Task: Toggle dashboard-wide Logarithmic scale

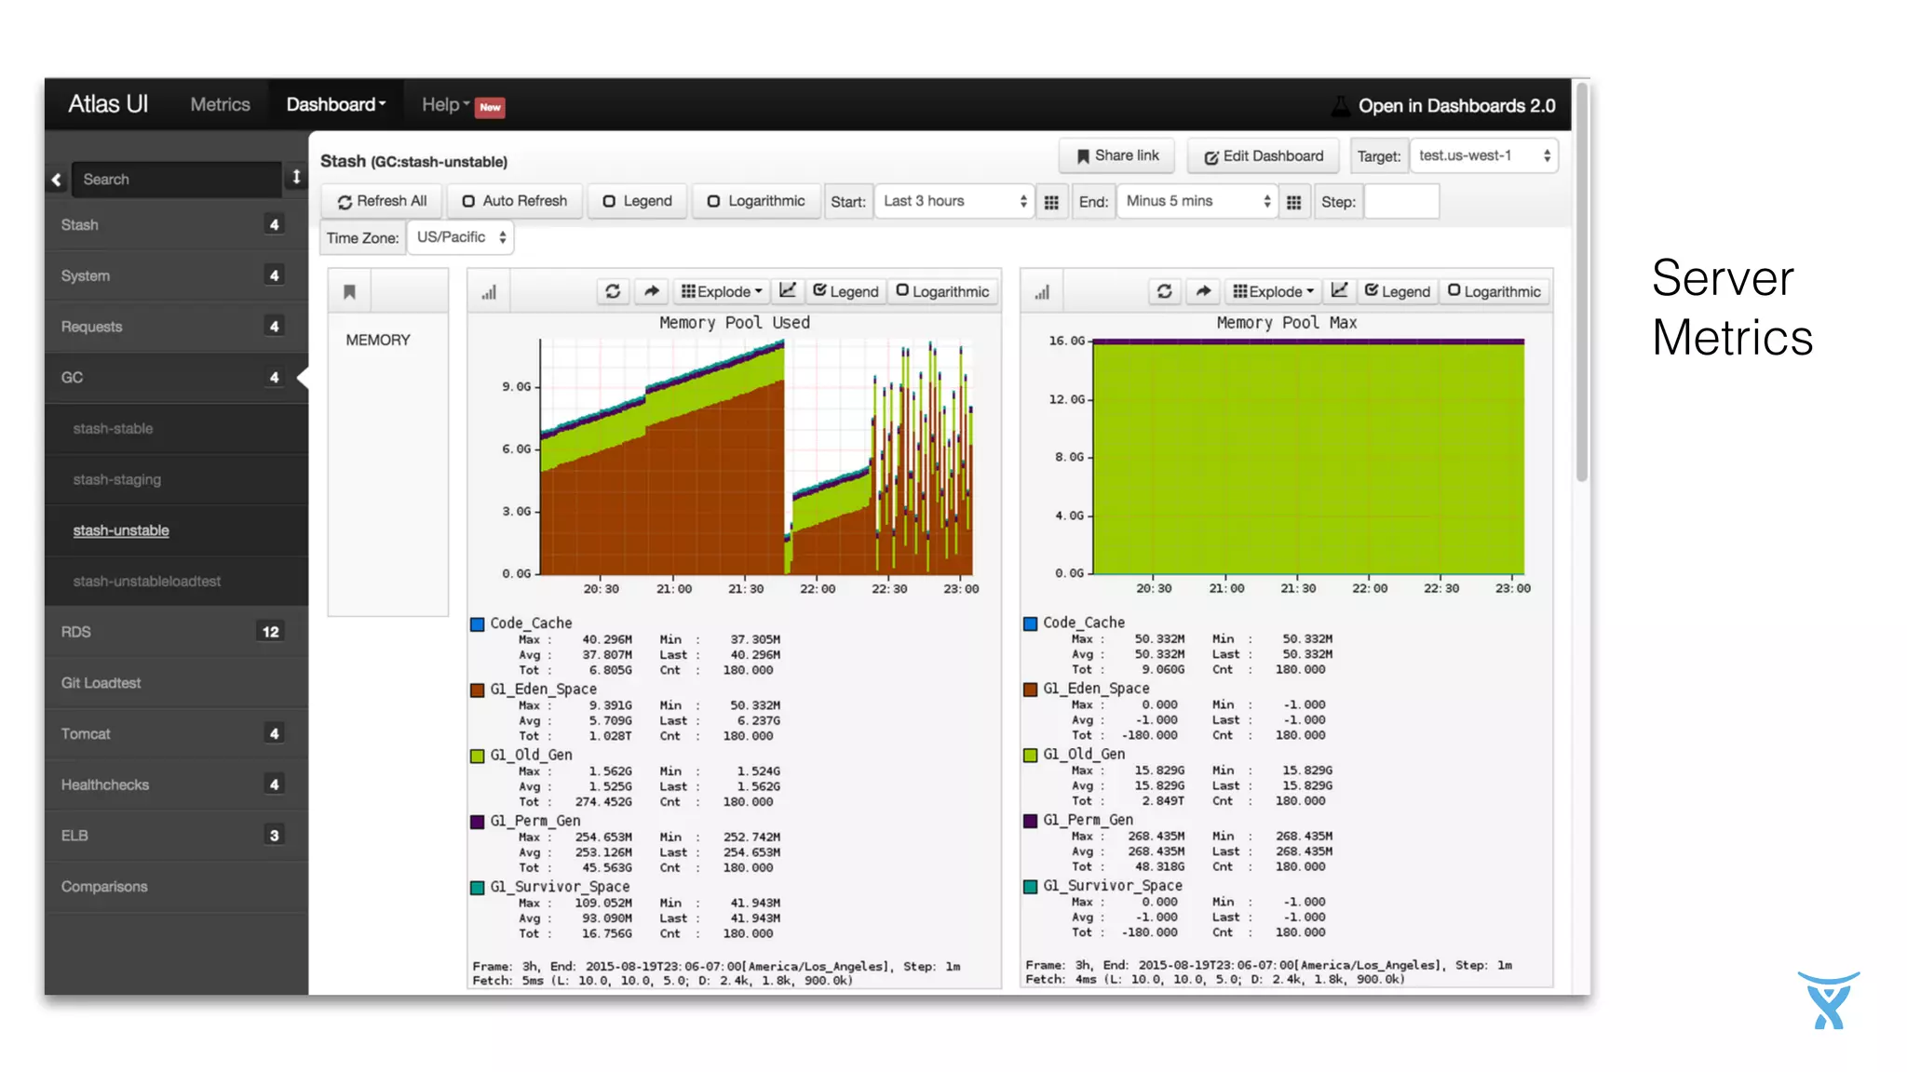Action: (756, 201)
